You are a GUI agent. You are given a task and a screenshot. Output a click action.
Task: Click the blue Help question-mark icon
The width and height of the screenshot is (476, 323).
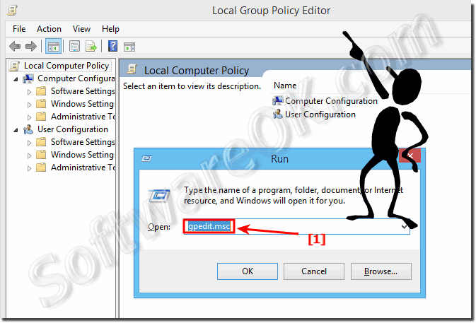click(x=112, y=47)
